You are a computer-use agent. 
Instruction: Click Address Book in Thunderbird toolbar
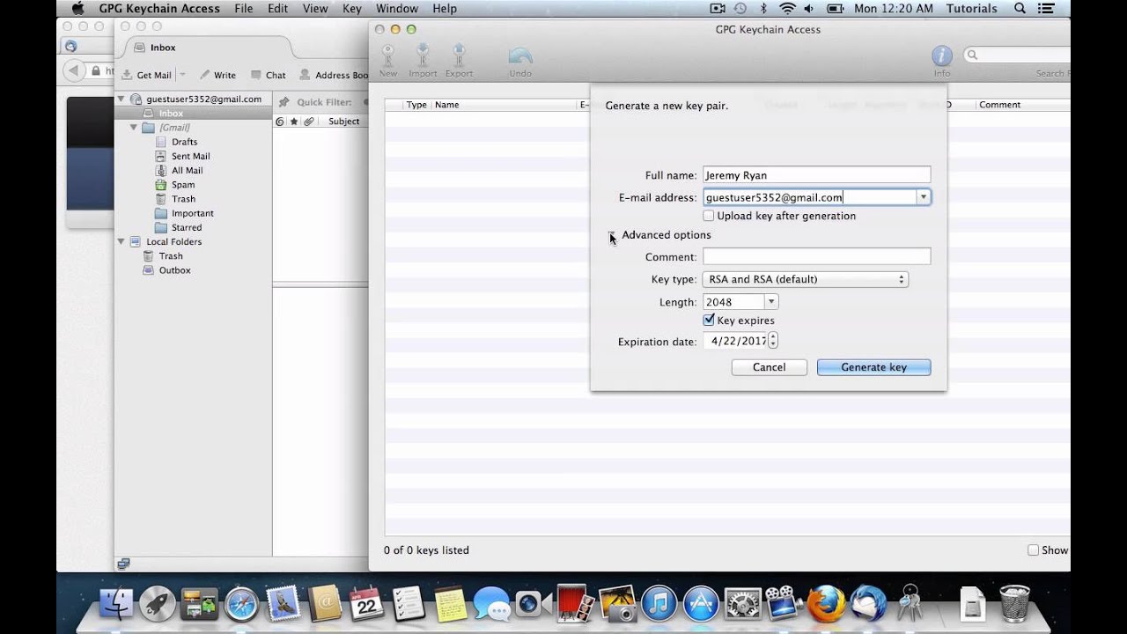[335, 75]
